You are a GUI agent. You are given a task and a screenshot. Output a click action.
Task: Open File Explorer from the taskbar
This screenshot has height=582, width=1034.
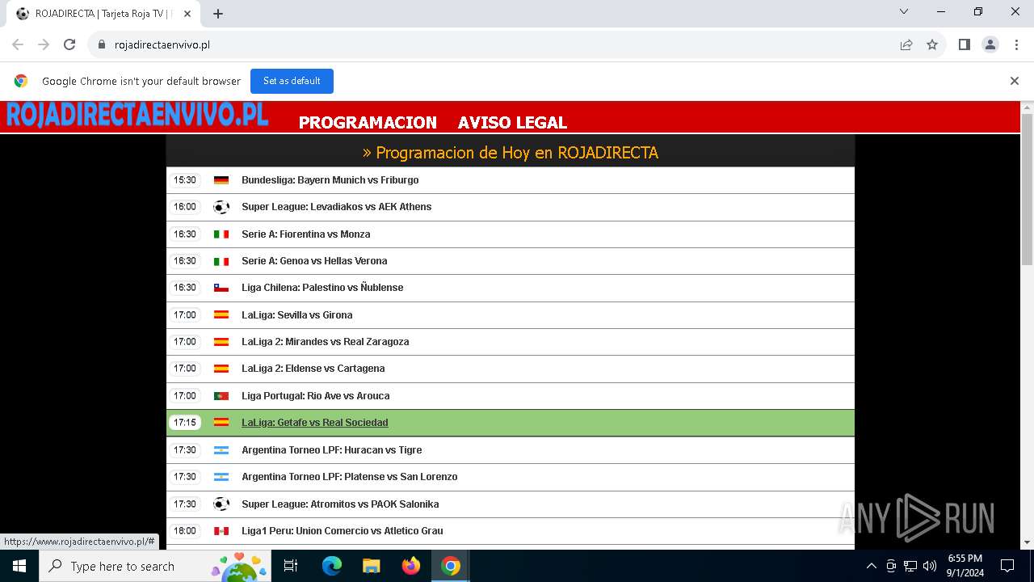372,566
